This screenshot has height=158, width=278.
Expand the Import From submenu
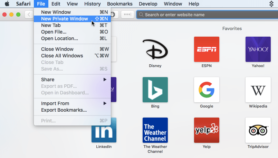coord(72,103)
